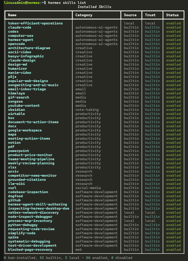Click the humanizer skill name

(x=17, y=69)
